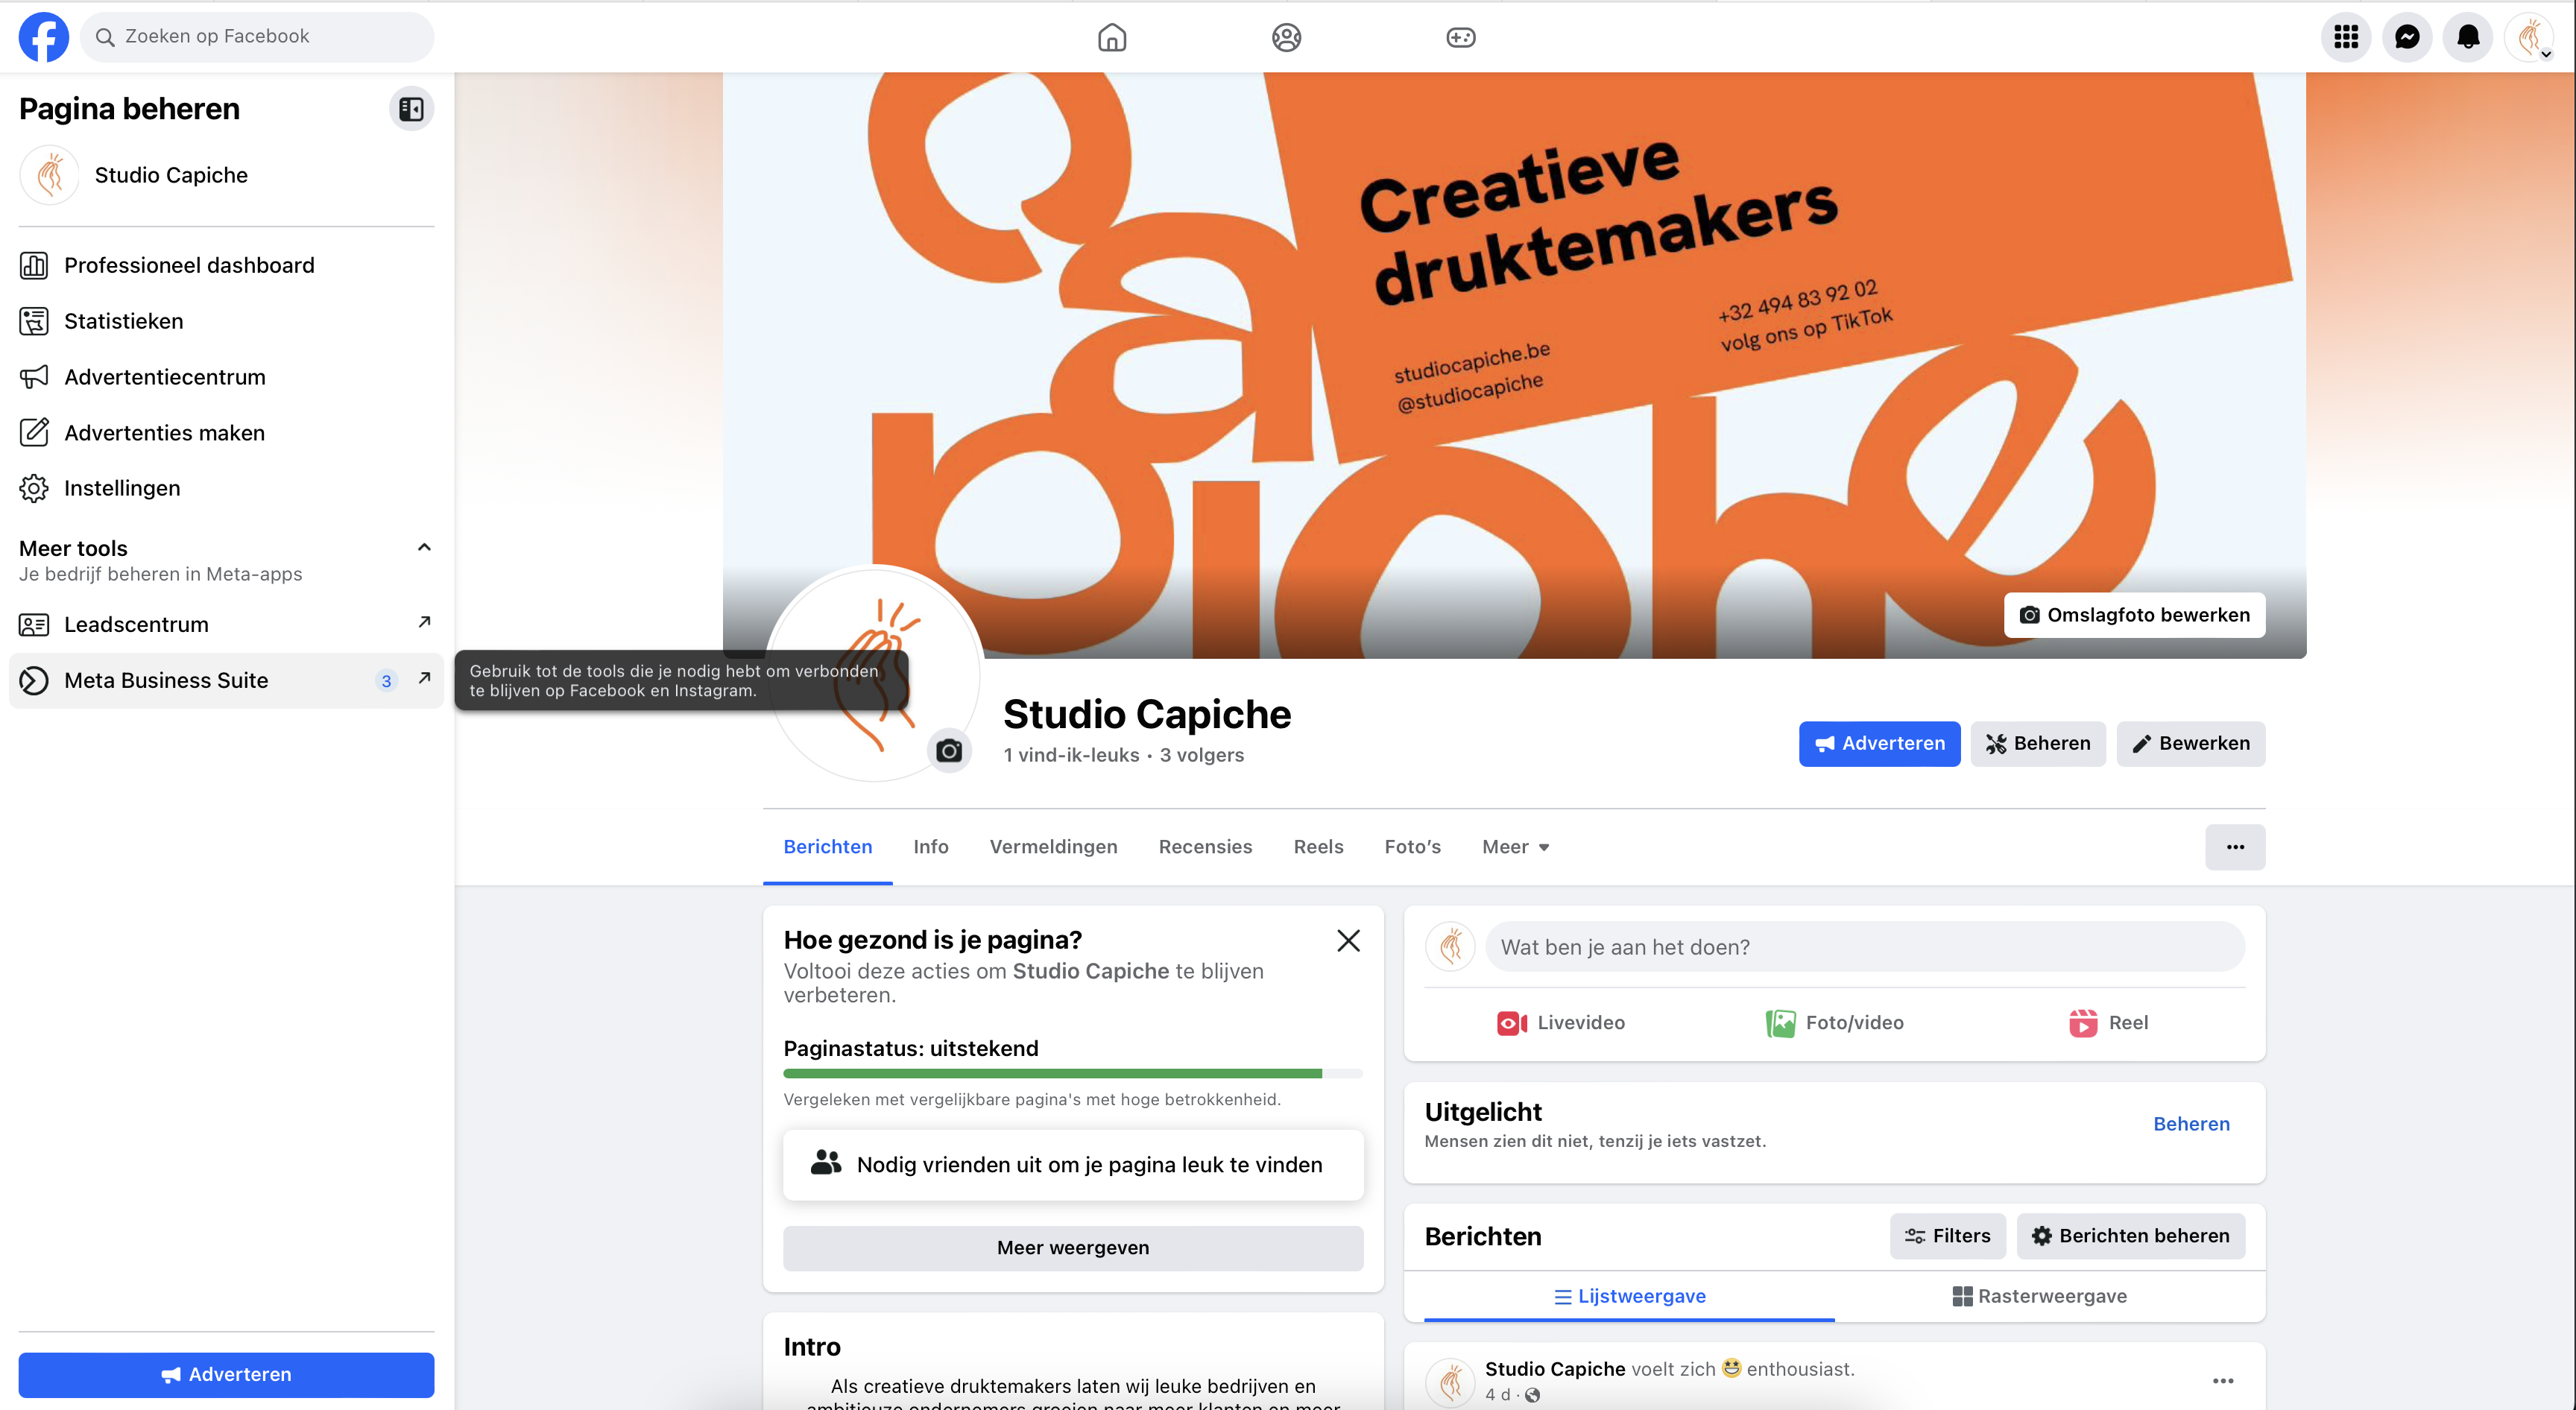The width and height of the screenshot is (2576, 1410).
Task: Click avatar beside the post composer
Action: click(1450, 947)
